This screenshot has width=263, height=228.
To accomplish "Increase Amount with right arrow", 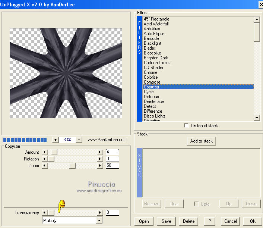I will tap(100, 152).
